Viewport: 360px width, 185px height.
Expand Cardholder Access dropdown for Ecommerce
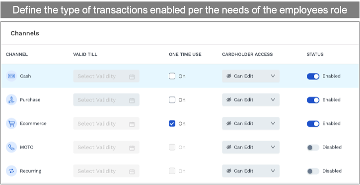point(251,123)
